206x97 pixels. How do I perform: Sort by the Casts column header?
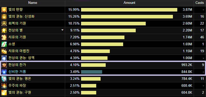[200, 3]
